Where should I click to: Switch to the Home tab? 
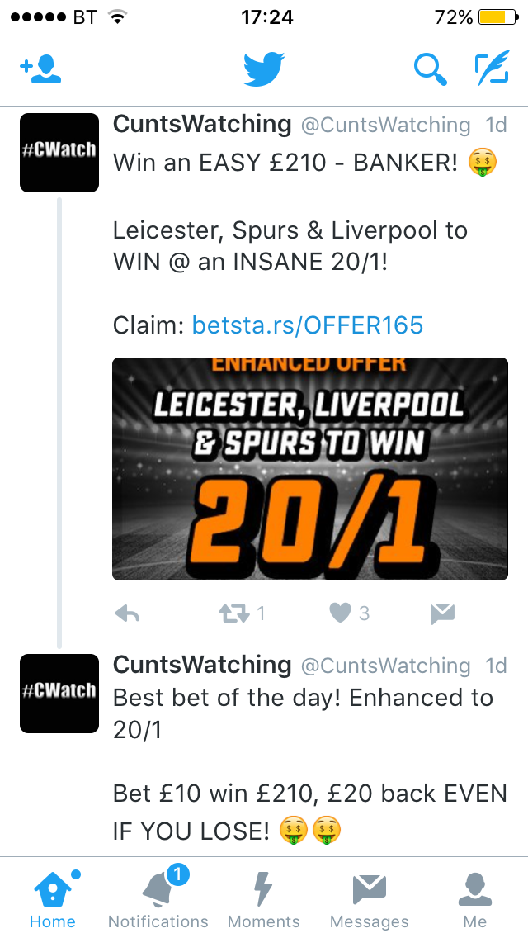pos(53,898)
